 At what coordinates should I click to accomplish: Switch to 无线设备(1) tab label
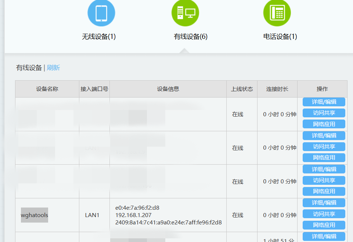(x=99, y=37)
